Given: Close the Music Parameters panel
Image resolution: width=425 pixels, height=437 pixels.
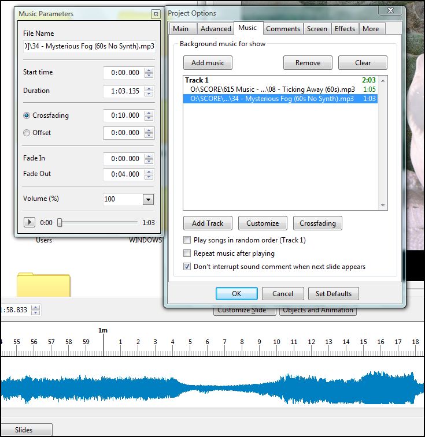Looking at the screenshot, I should tap(155, 14).
